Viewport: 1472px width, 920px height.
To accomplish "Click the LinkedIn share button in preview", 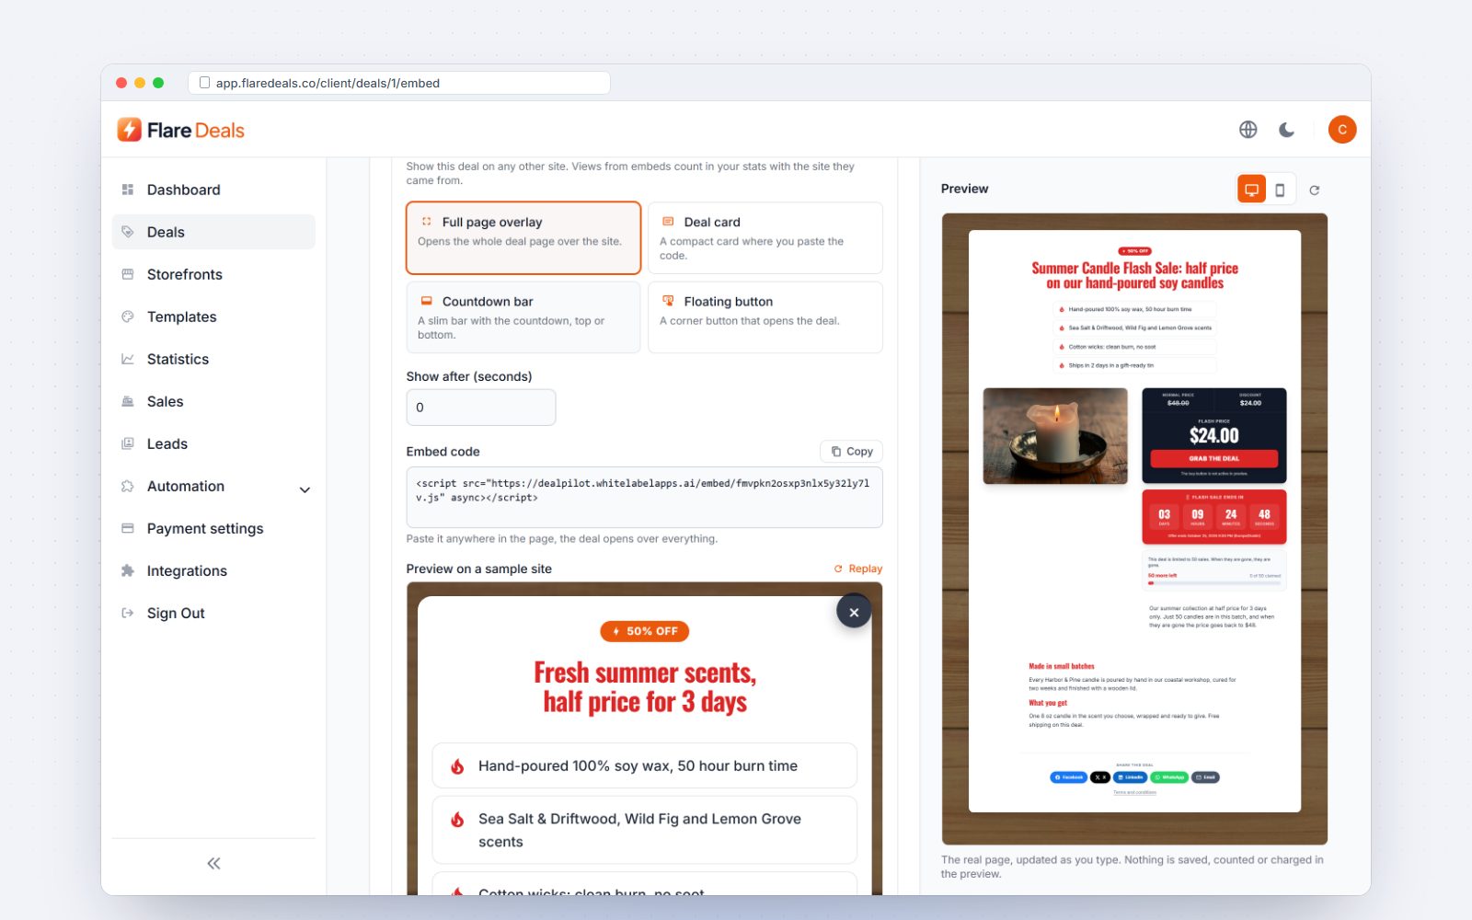I will tap(1130, 777).
